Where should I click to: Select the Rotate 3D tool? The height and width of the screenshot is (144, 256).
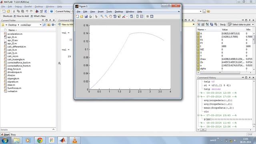click(x=115, y=16)
